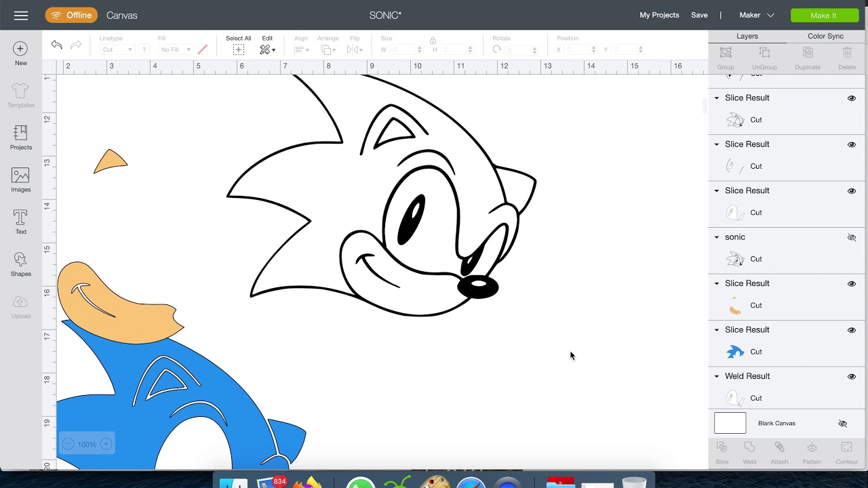Click the Blank Canvas white swatch
This screenshot has width=868, height=488.
(730, 423)
